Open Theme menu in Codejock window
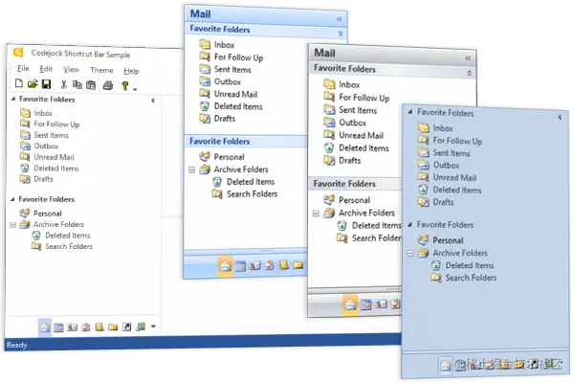Viewport: 574px width, 383px height. [x=101, y=70]
